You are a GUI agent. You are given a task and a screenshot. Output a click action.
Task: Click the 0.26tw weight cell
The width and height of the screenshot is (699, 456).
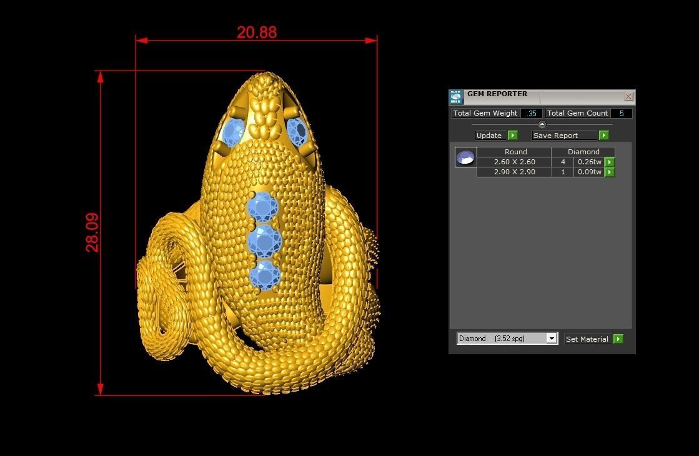click(589, 162)
